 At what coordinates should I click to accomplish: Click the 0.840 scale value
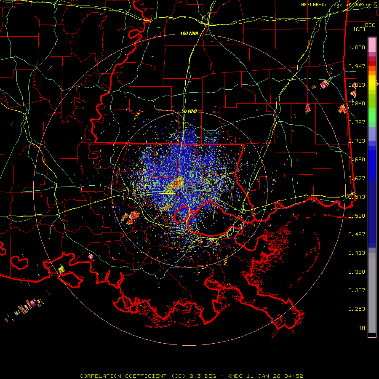(x=357, y=104)
